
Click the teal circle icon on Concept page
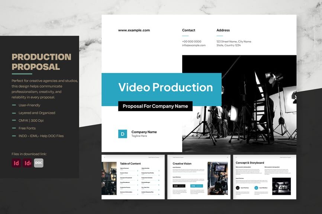[x=257, y=188]
